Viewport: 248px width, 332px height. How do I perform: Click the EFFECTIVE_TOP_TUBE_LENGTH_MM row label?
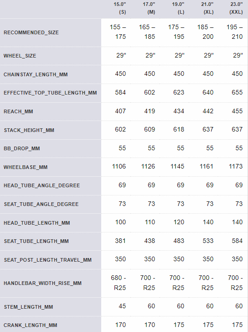tap(50, 93)
